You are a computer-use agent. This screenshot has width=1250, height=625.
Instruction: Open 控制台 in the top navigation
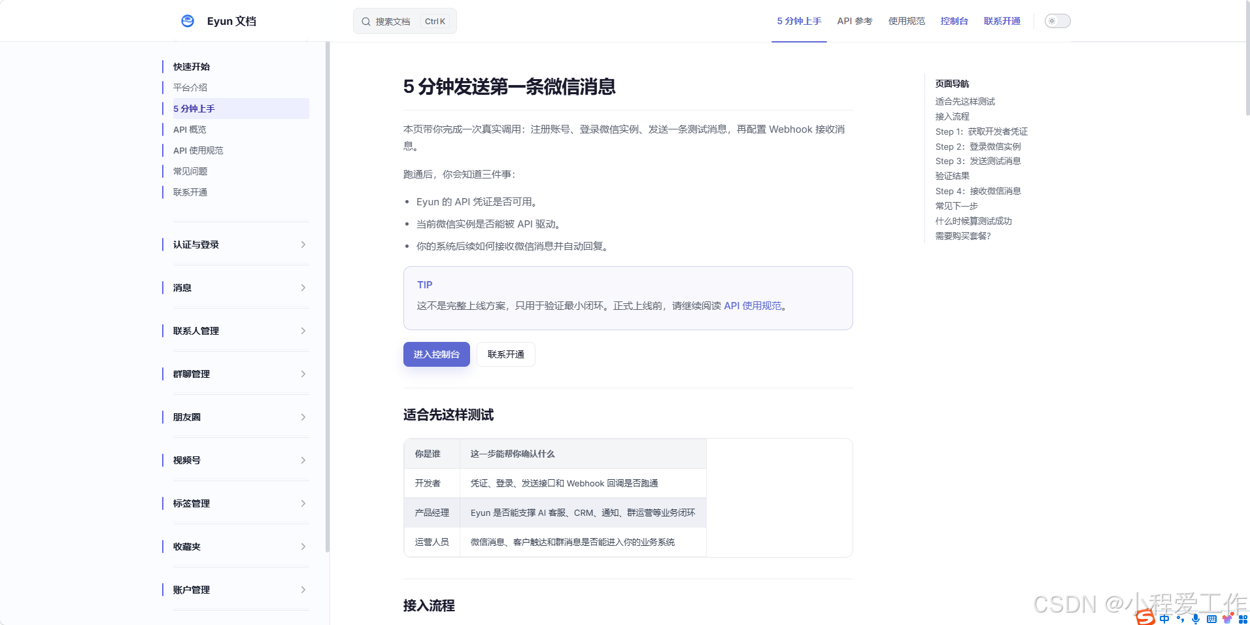954,21
